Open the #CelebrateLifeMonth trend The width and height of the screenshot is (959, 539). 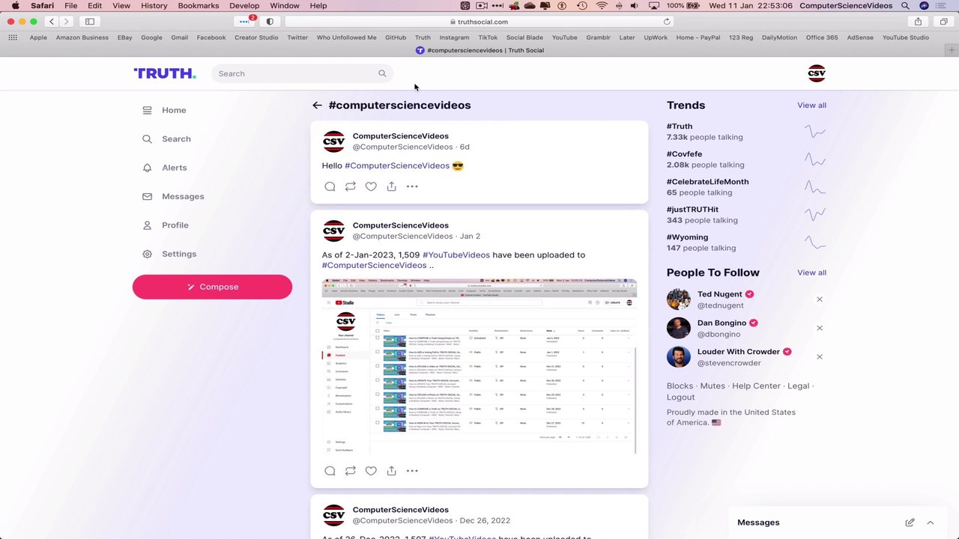[x=707, y=182]
